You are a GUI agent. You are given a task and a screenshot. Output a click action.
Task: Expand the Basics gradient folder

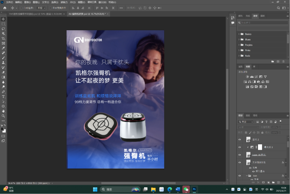click(239, 34)
